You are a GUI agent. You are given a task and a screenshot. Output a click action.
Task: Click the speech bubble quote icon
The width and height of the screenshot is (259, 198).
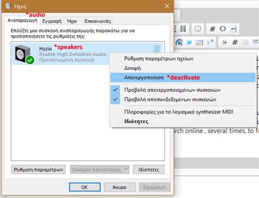click(198, 29)
